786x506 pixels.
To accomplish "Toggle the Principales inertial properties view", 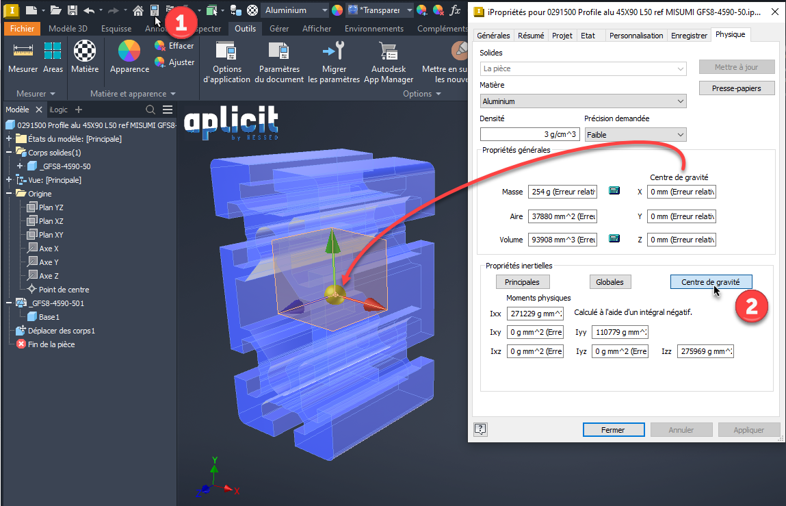I will 522,282.
